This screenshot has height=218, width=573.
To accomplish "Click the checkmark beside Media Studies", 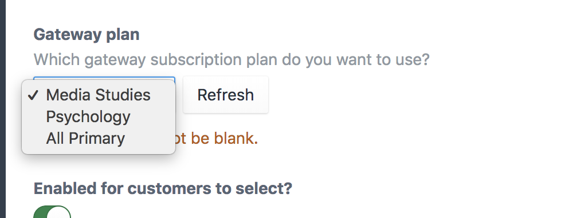I will 33,95.
